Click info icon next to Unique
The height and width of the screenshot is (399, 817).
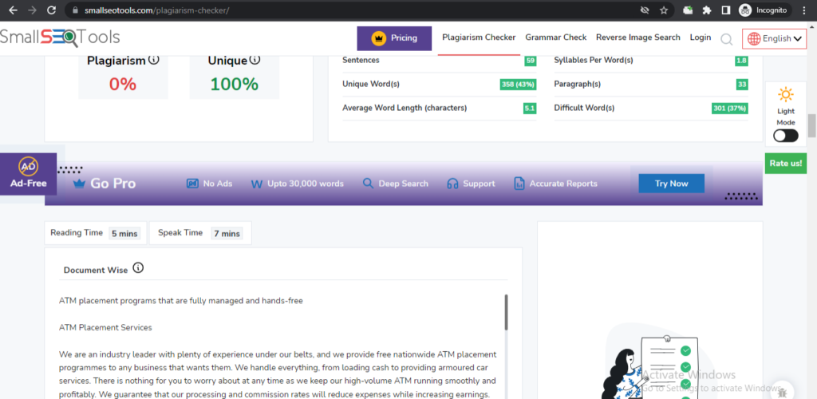[255, 60]
